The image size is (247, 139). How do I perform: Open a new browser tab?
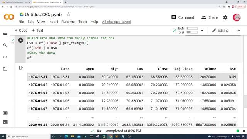pyautogui.click(x=65, y=2)
